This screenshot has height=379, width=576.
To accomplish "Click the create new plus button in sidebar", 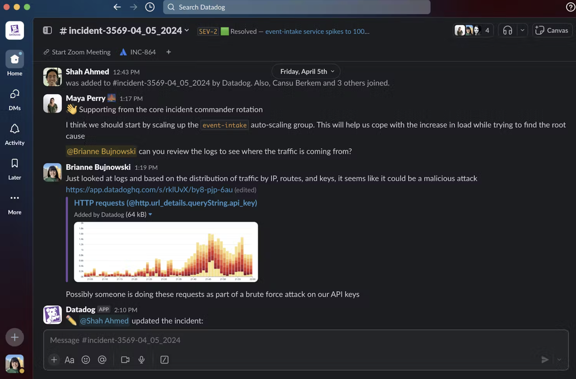I will 15,337.
